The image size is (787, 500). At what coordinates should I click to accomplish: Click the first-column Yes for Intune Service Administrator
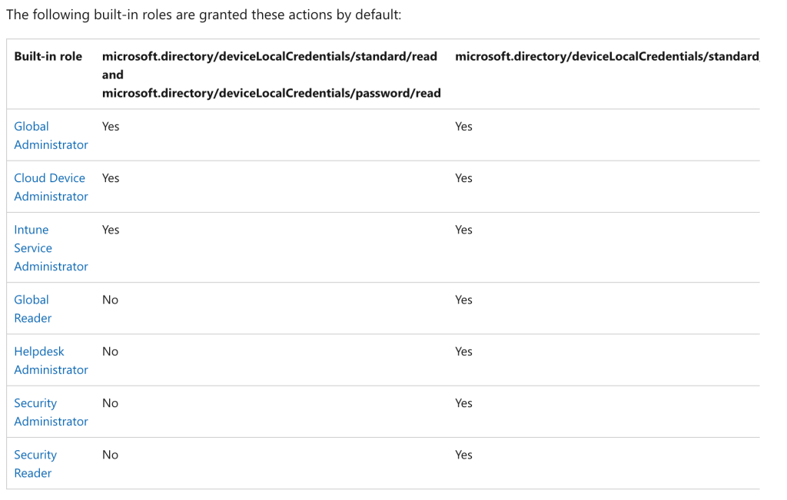tap(111, 230)
